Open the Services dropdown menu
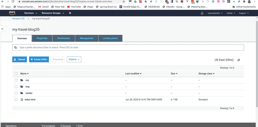 (x=31, y=13)
